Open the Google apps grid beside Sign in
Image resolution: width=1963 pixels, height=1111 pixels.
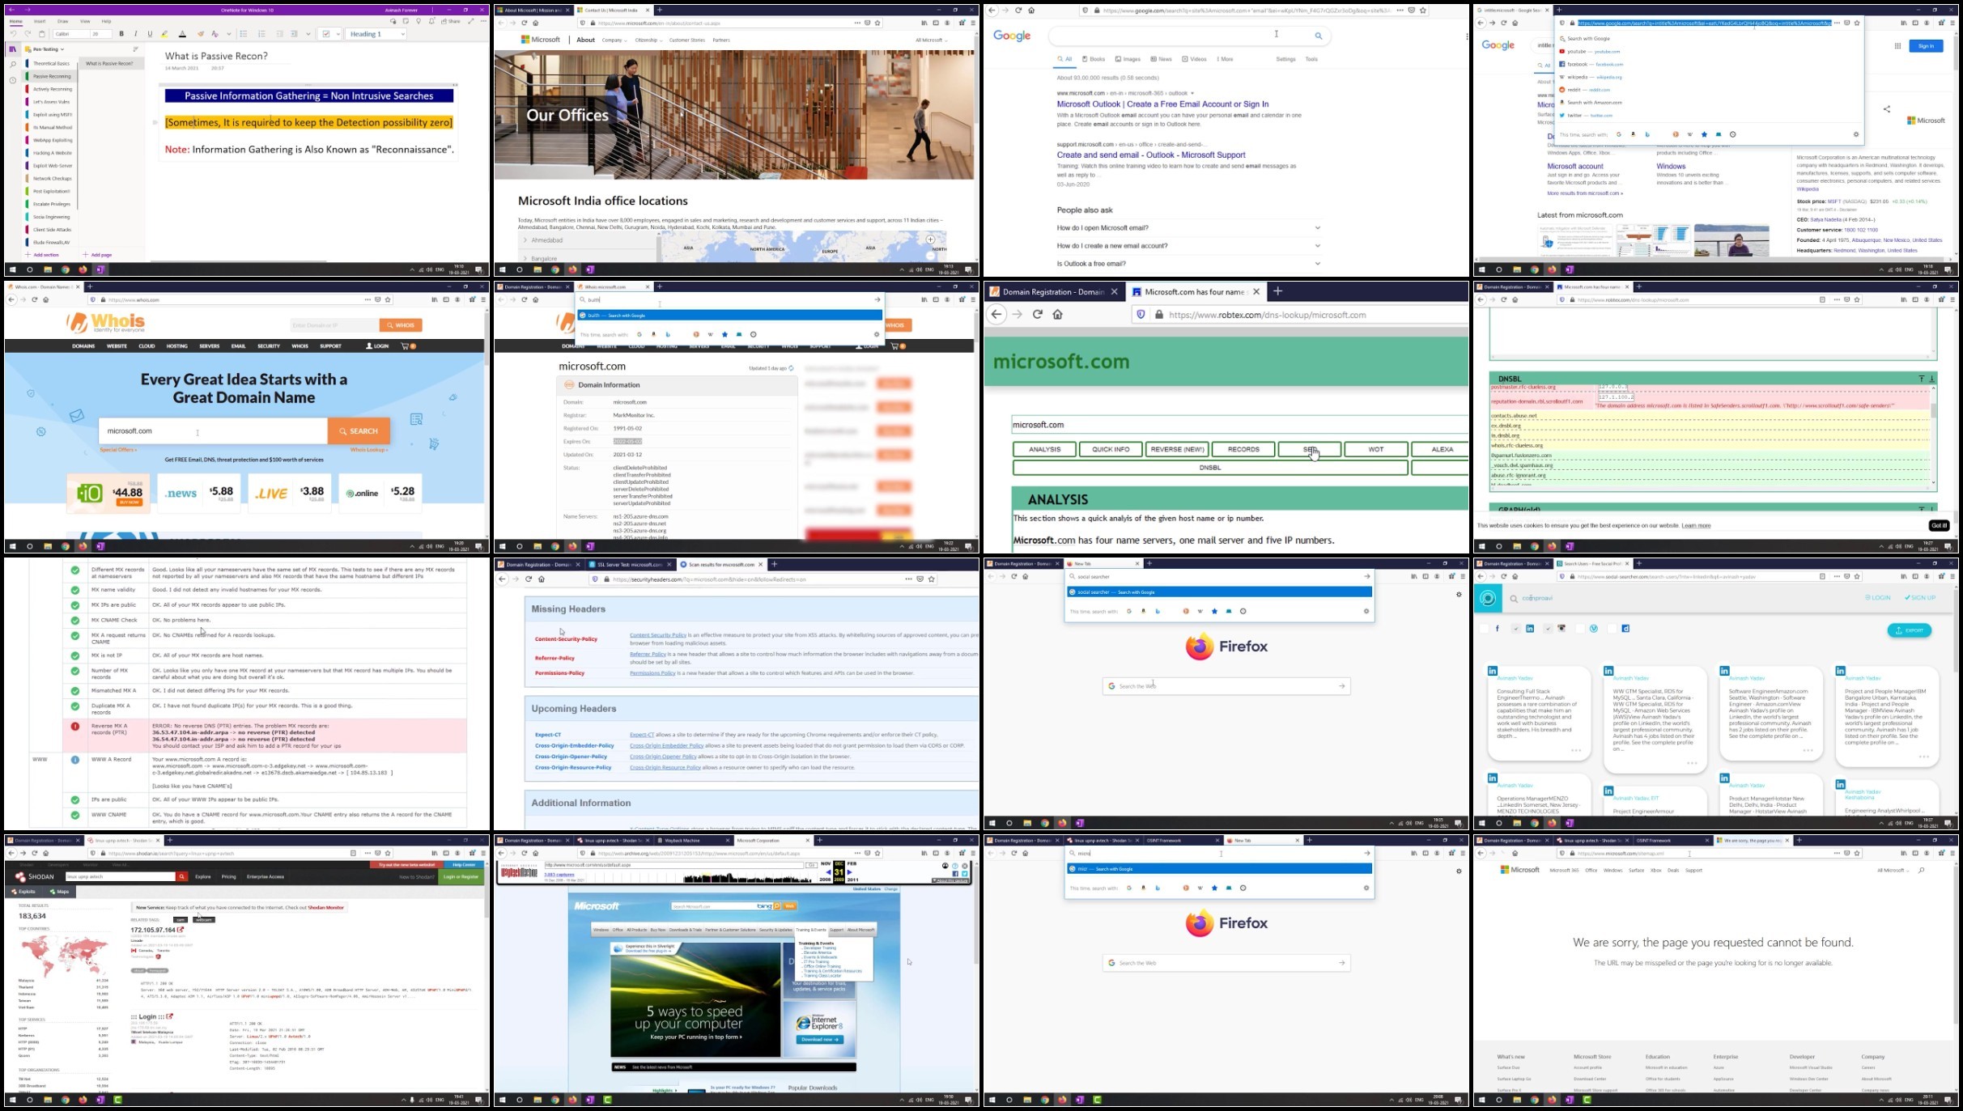pyautogui.click(x=1897, y=46)
